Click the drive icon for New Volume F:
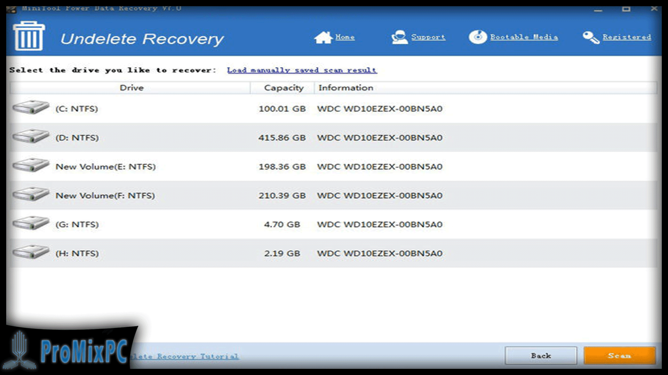Screen dimensions: 668x375 (31, 194)
